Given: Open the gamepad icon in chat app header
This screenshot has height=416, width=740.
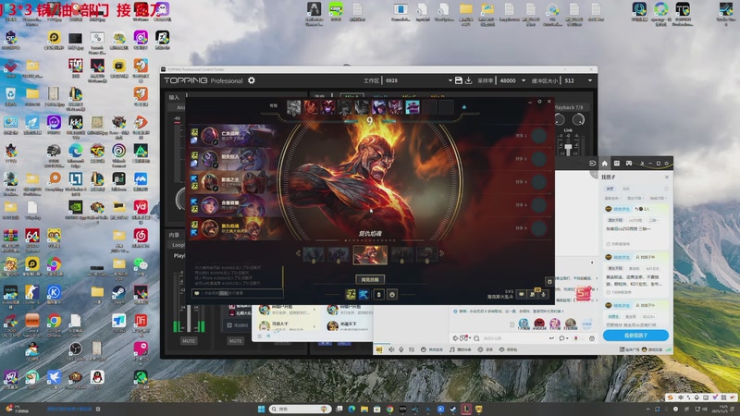Looking at the screenshot, I should (x=629, y=164).
